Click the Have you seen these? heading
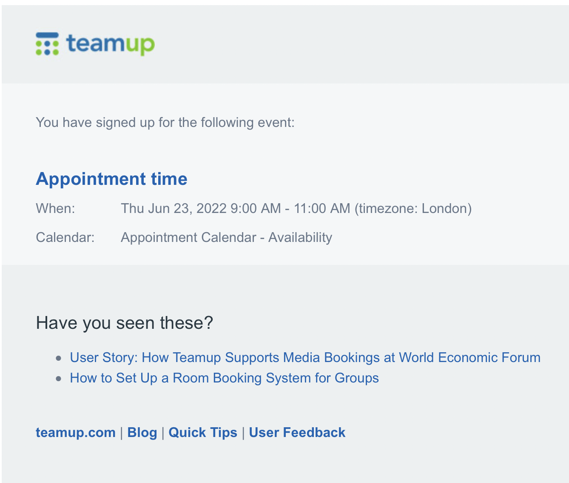The width and height of the screenshot is (569, 483). [124, 323]
